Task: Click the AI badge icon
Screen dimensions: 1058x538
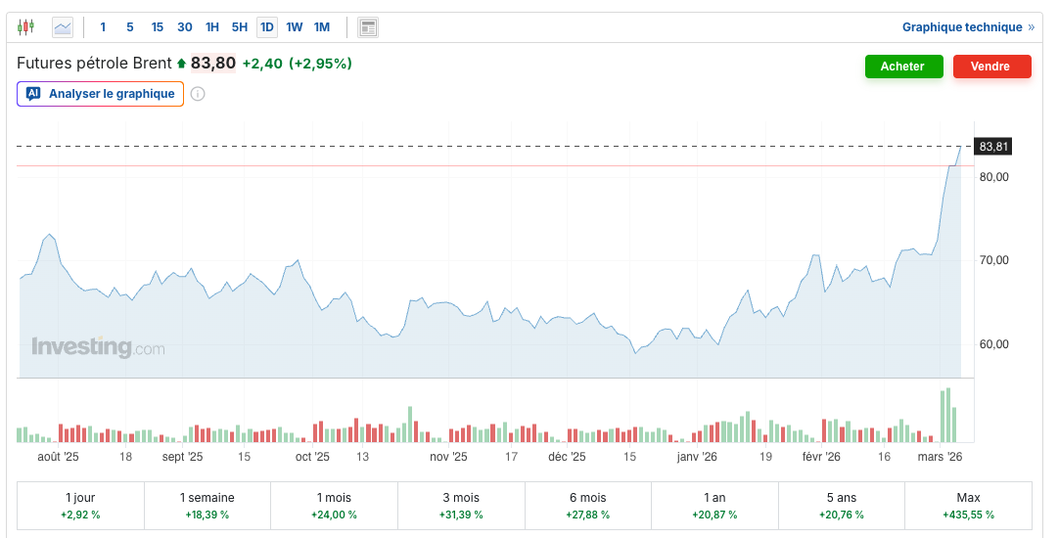Action: point(33,94)
